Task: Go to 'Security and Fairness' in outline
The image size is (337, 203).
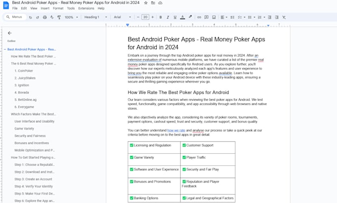Action: [x=30, y=136]
